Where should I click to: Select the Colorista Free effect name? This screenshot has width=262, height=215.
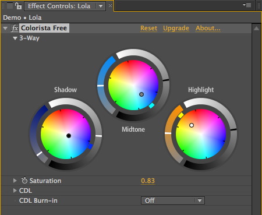point(44,28)
